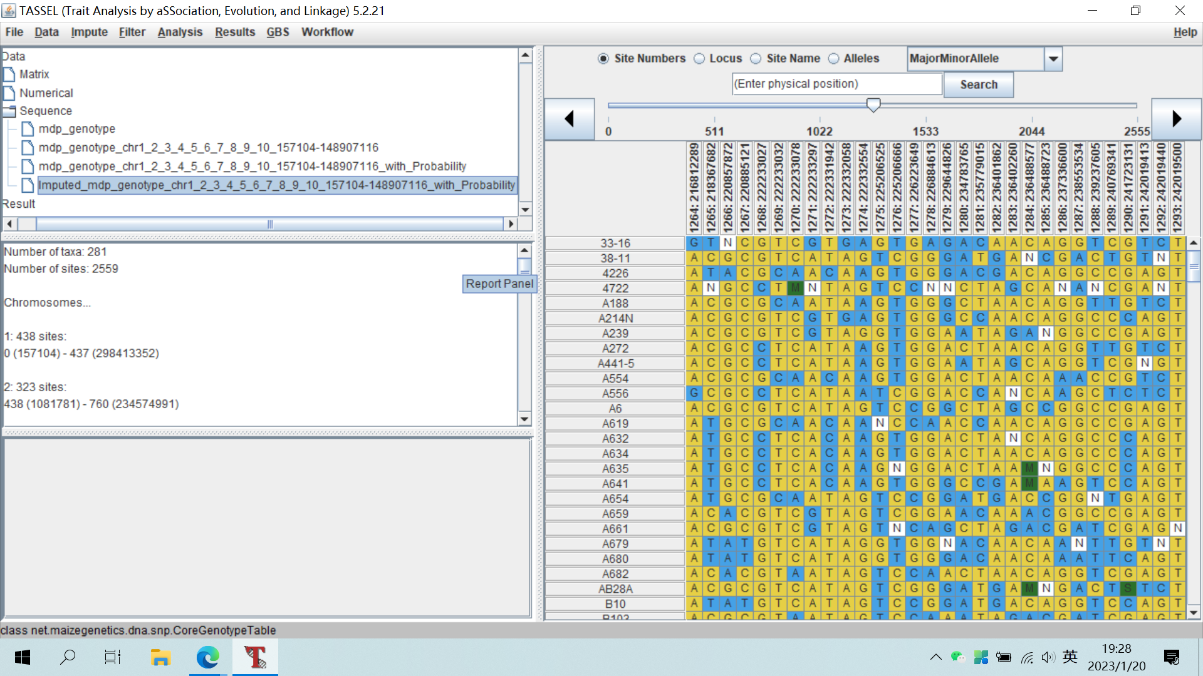The height and width of the screenshot is (676, 1203).
Task: Click the speaker icon in the system tray
Action: coord(1048,657)
